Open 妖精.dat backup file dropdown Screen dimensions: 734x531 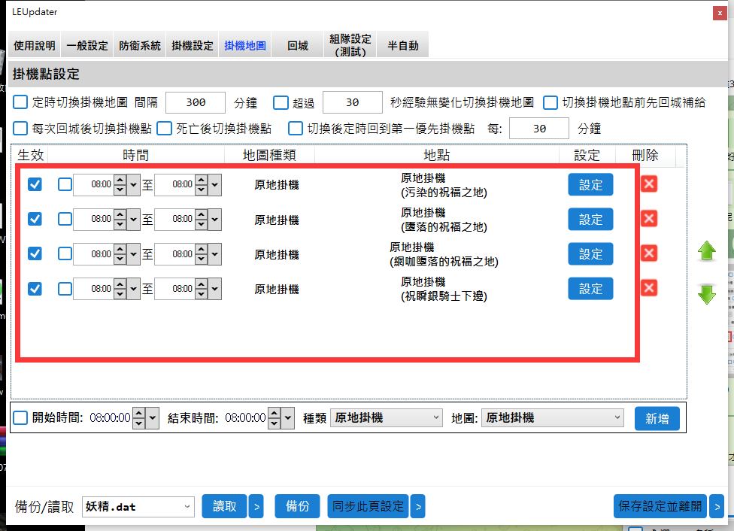(x=138, y=507)
